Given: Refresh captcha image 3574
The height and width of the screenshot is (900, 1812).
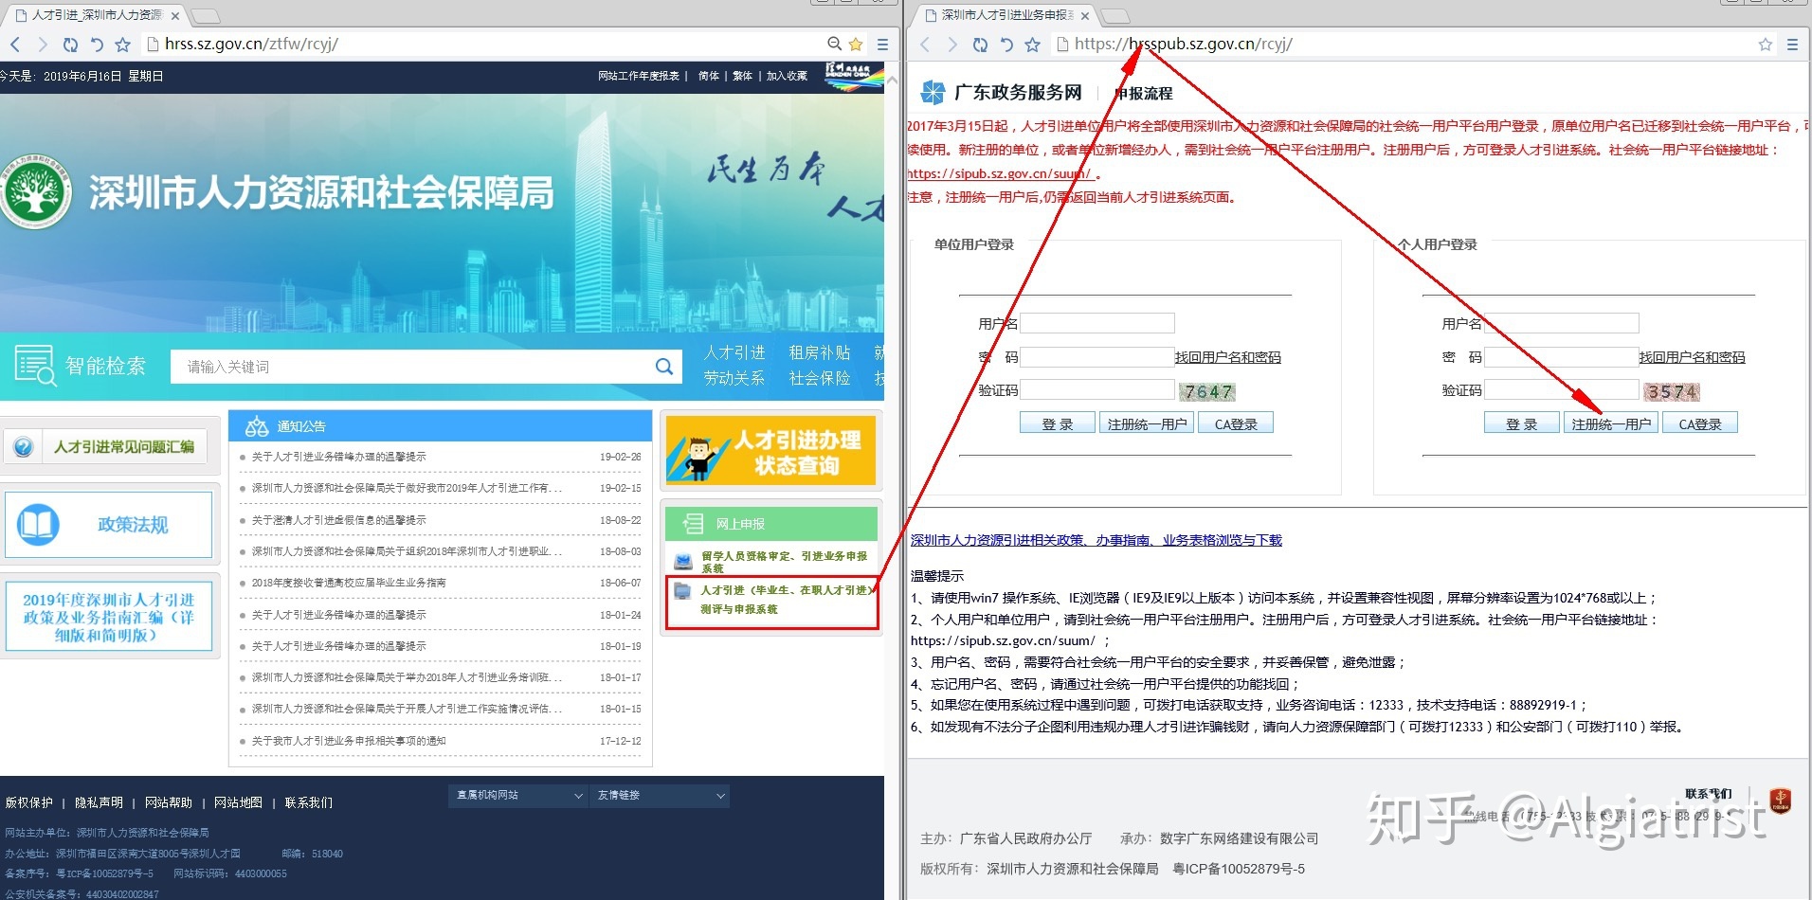Looking at the screenshot, I should (1672, 391).
